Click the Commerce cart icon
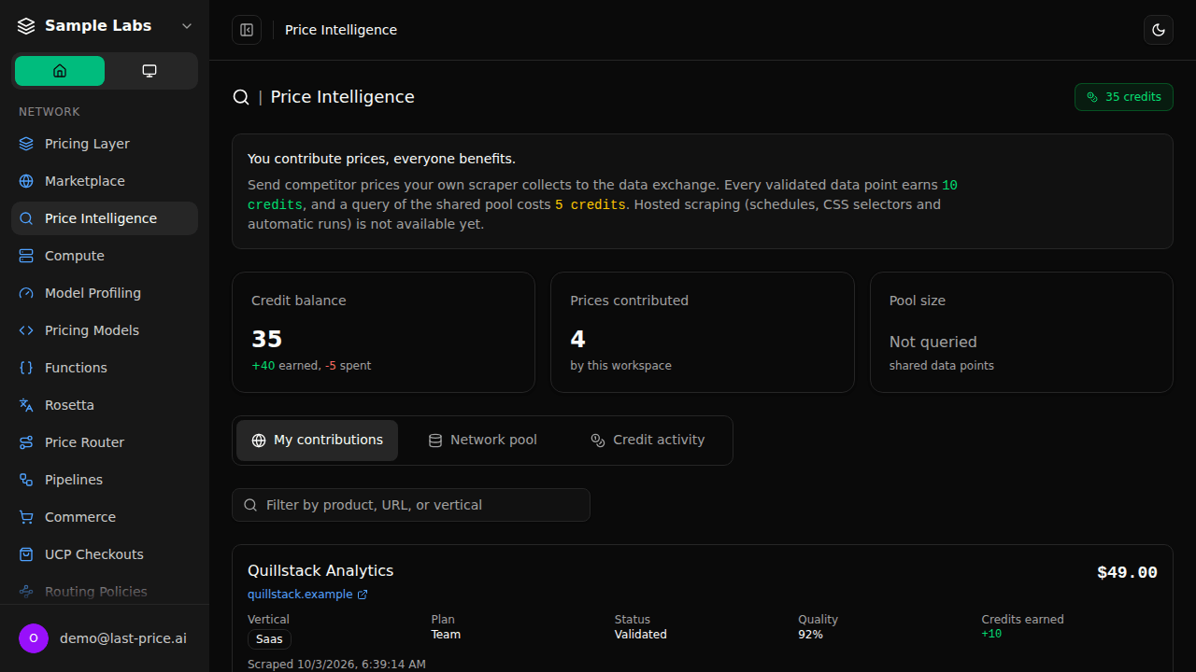Screen dimensions: 1196x672 click(26, 517)
